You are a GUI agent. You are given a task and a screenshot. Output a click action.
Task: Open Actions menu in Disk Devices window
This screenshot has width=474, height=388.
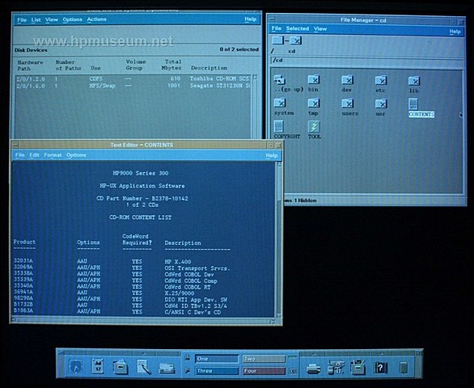click(96, 19)
